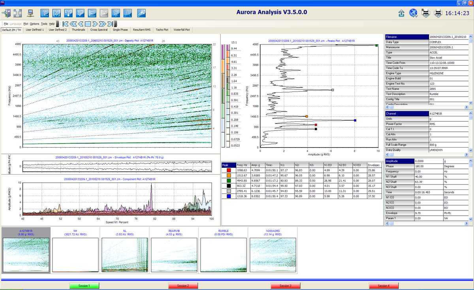Screen dimensions: 474x290
Task: Select the A1274B1R channel thumbnail
Action: [x=26, y=250]
